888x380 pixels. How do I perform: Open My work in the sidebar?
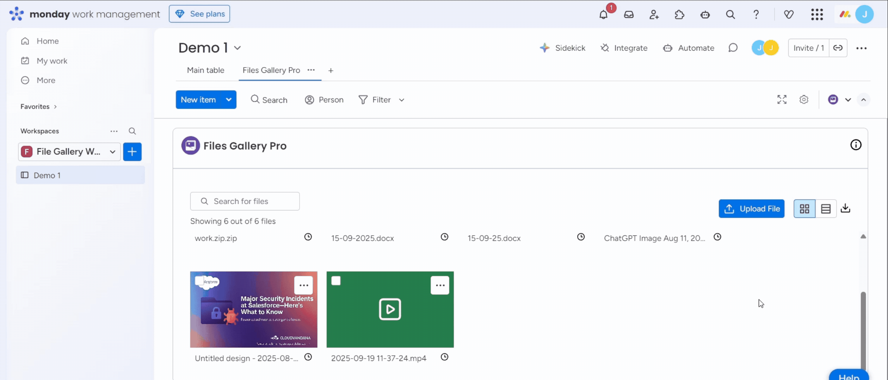(52, 61)
